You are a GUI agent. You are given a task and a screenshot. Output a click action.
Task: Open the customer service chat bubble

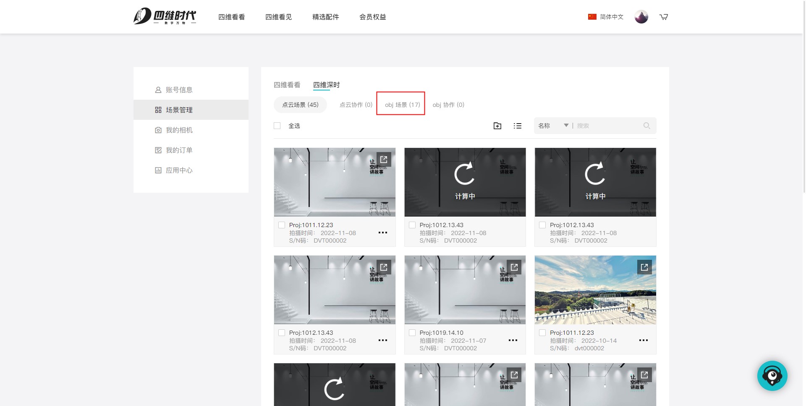click(x=772, y=375)
